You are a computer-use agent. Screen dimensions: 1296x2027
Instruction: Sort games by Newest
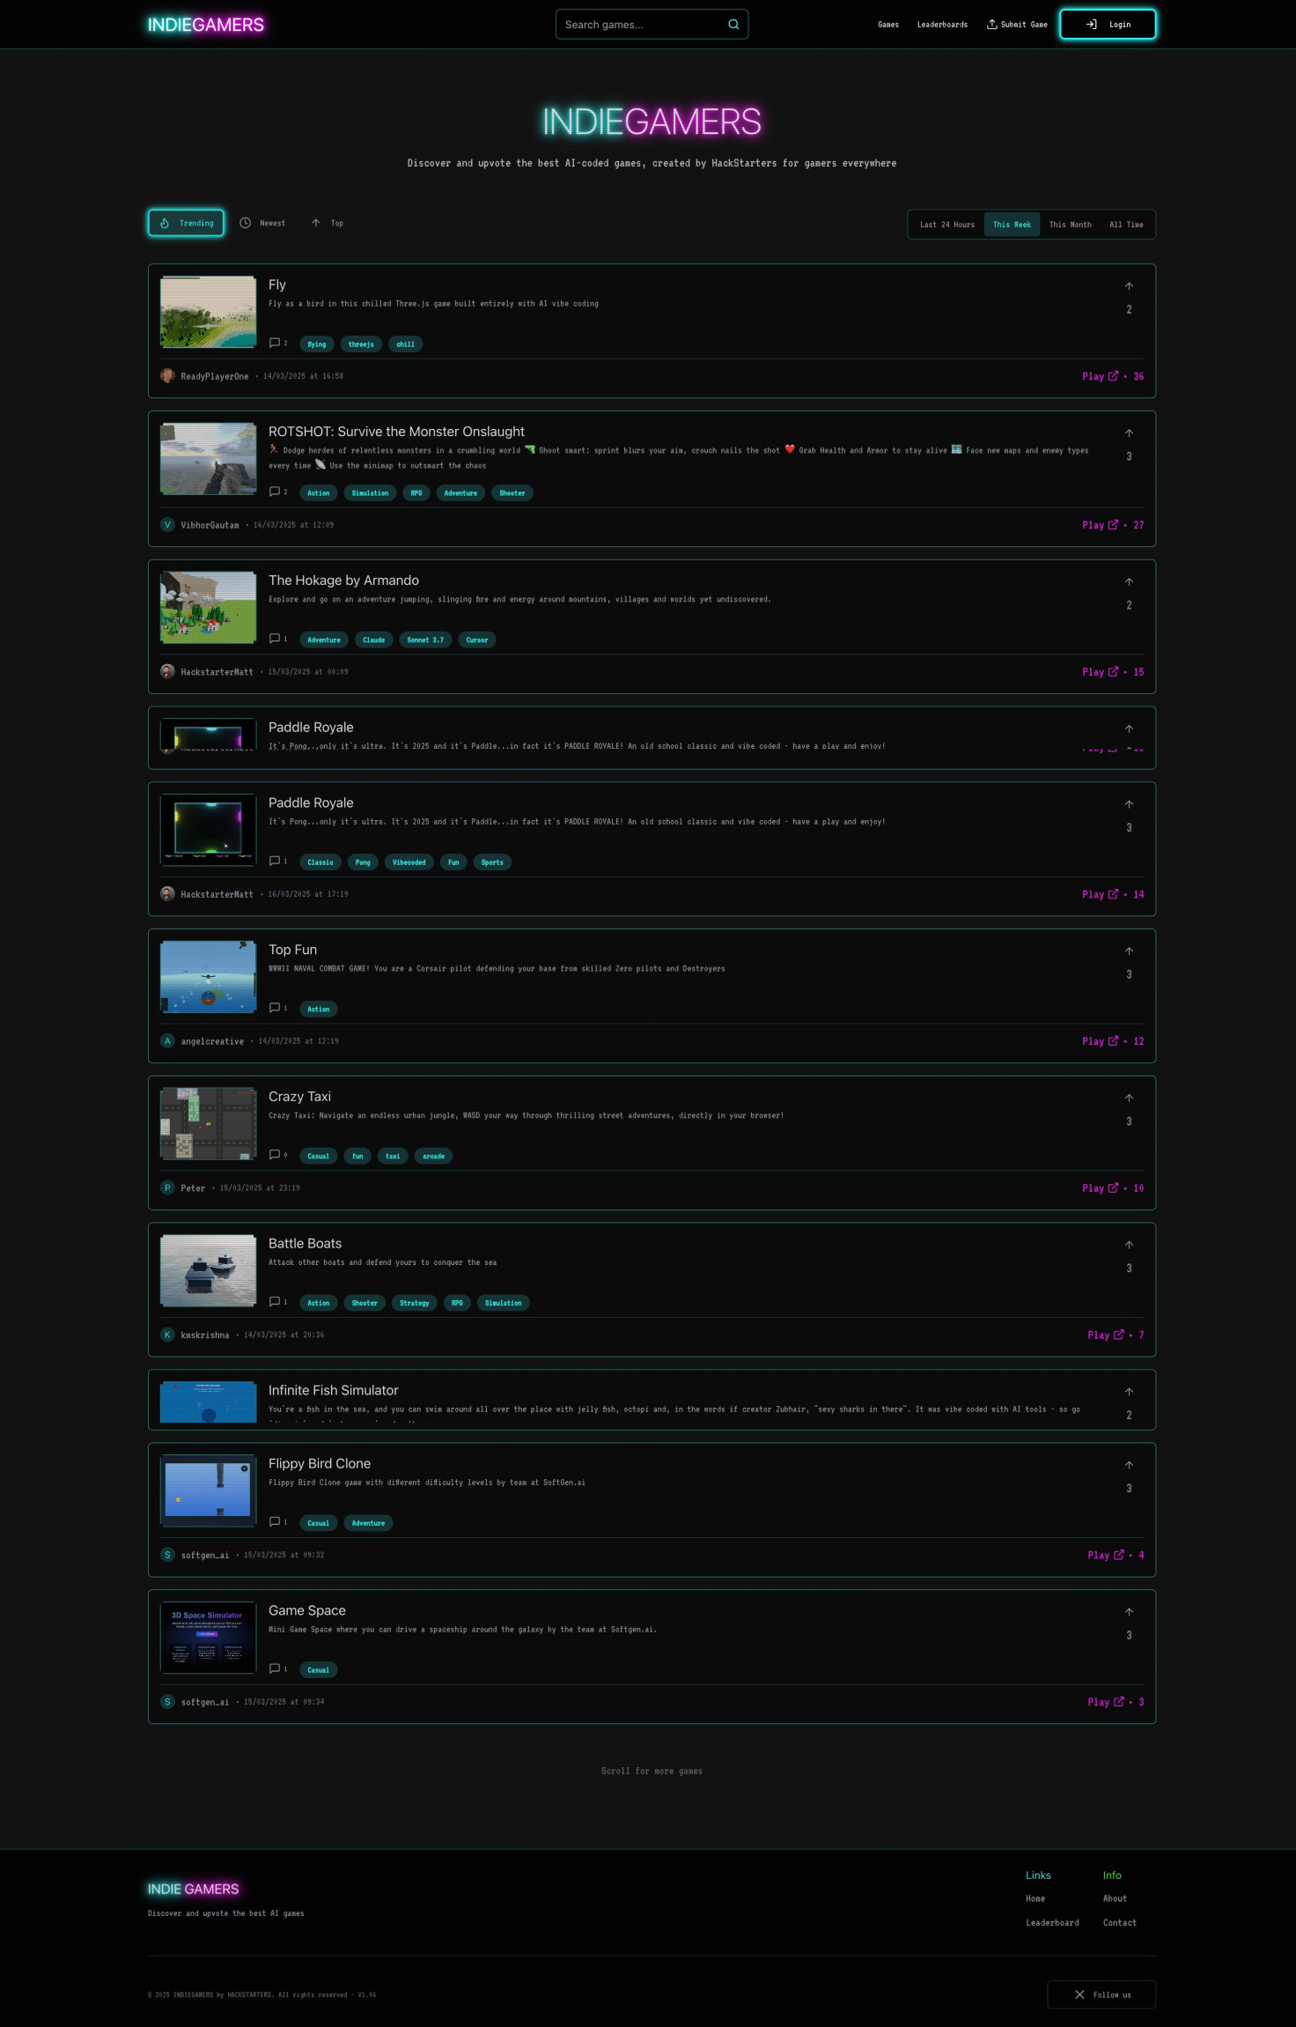coord(262,223)
